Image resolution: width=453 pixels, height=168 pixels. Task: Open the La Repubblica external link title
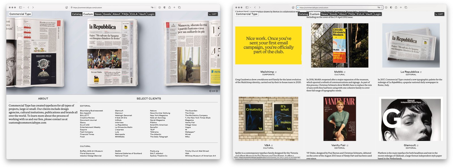point(411,72)
